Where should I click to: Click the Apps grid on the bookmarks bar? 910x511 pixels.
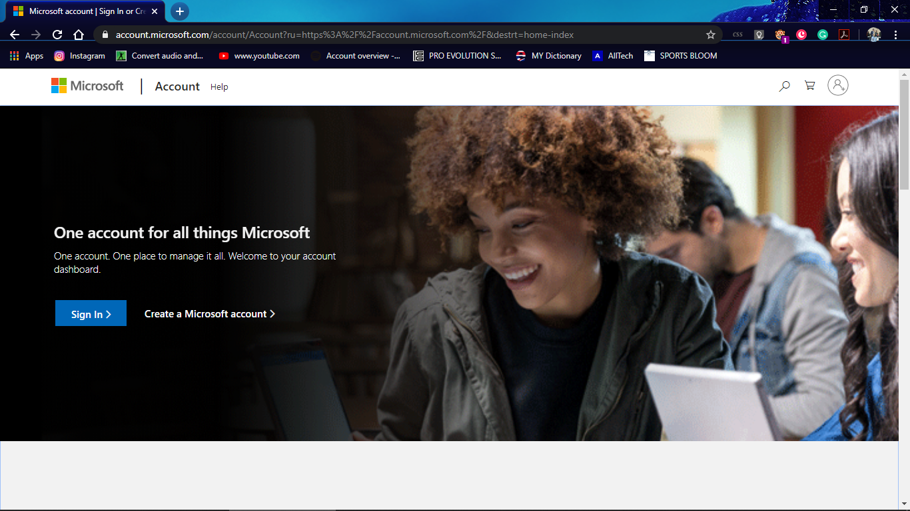pos(13,56)
